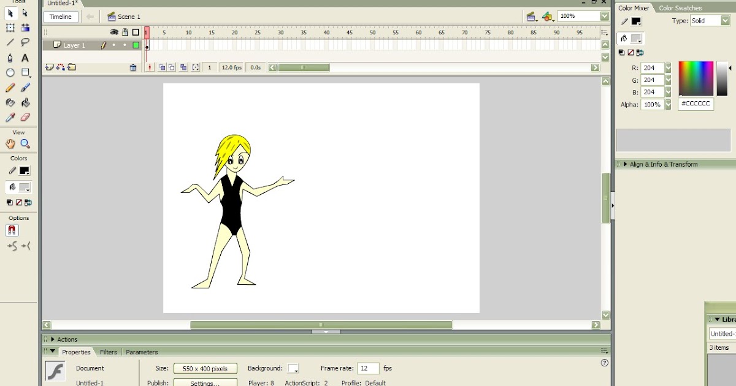Open the Filters tab
The width and height of the screenshot is (736, 386).
[x=109, y=352]
